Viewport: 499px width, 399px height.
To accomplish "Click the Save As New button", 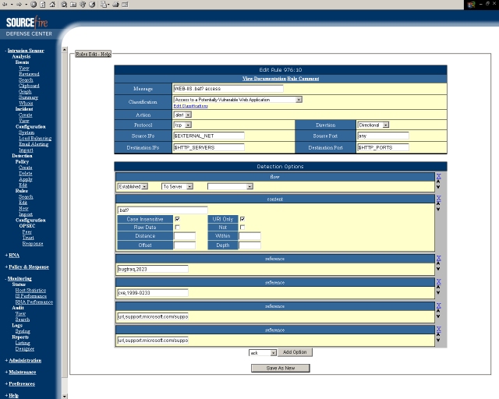I will coord(281,368).
